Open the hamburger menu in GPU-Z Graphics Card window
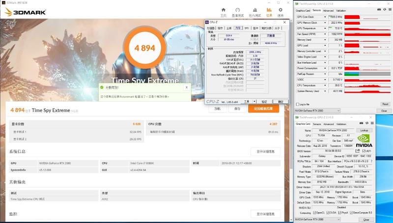The width and height of the screenshot is (393, 223). point(372,123)
